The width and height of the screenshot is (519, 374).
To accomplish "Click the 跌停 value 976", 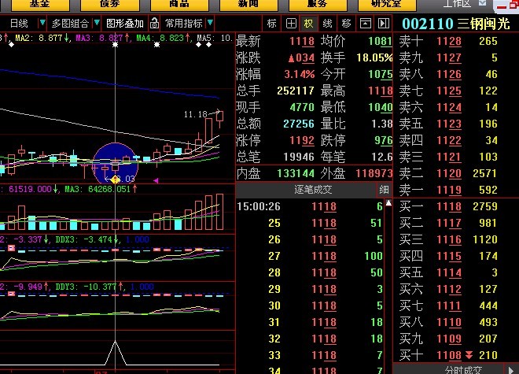I will pyautogui.click(x=383, y=140).
